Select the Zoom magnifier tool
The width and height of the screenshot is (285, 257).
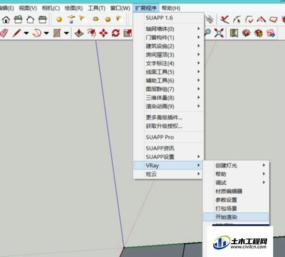pos(208,33)
